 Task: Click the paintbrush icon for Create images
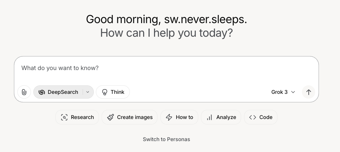pos(110,117)
